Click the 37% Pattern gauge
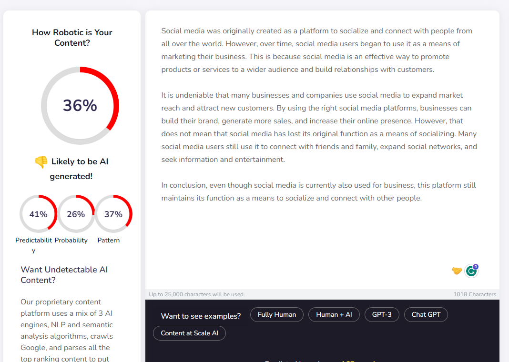Image resolution: width=509 pixels, height=362 pixels. [113, 214]
